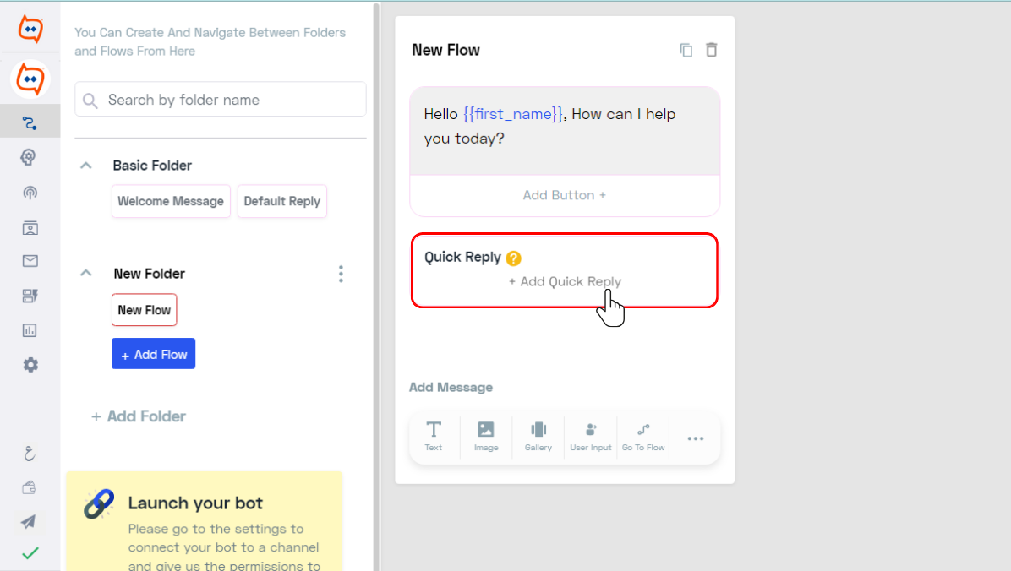Select the New Flow chip in New Folder
This screenshot has height=571, width=1011.
coord(144,310)
